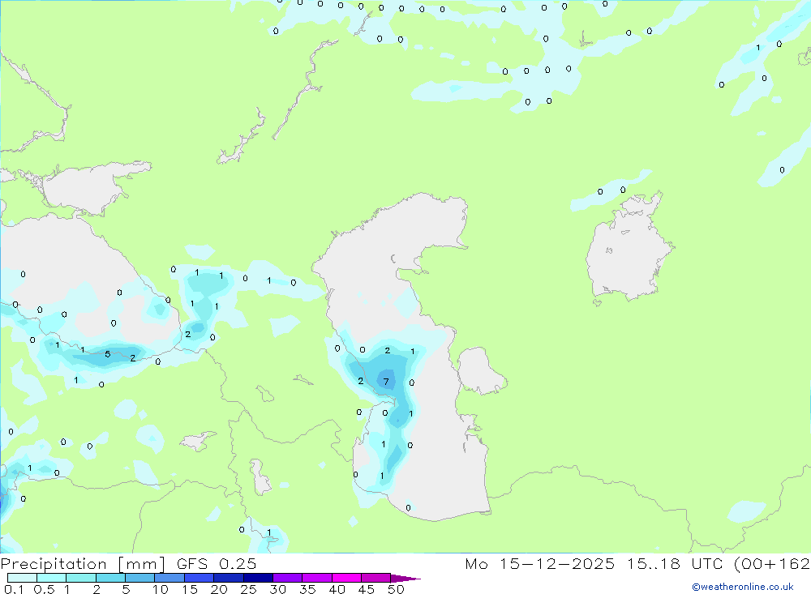Image resolution: width=811 pixels, height=594 pixels.
Task: Click legend swatch between 2 and 5
Action: pyautogui.click(x=110, y=578)
